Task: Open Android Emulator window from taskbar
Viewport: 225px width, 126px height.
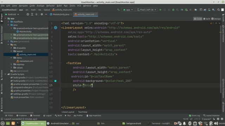Action: pos(59,124)
